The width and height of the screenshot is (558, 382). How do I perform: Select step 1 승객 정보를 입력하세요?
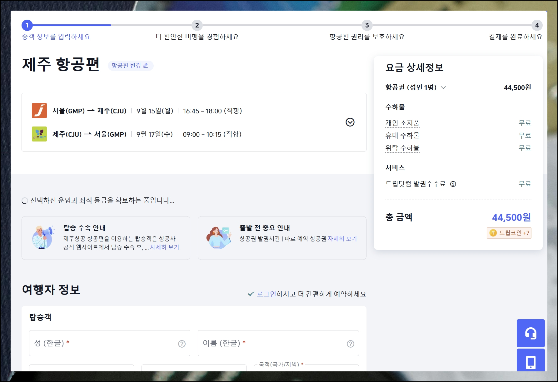pyautogui.click(x=56, y=30)
